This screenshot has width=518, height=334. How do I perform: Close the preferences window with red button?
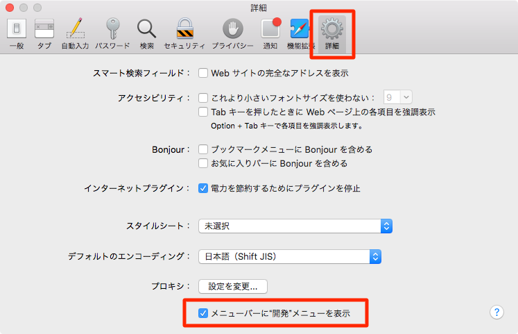tap(10, 7)
